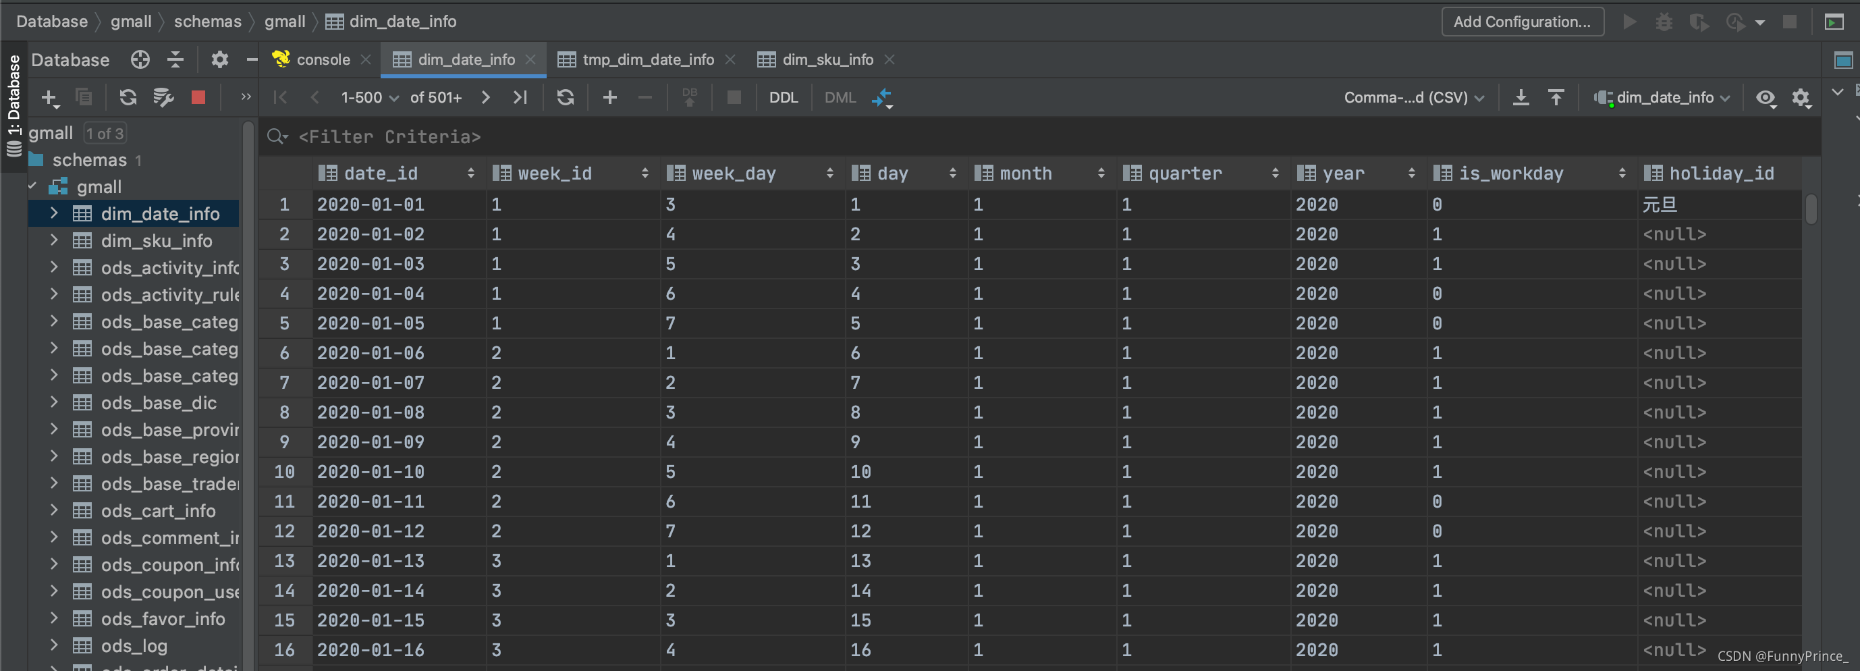This screenshot has width=1860, height=671.
Task: Go to previous page of rows
Action: 314,97
